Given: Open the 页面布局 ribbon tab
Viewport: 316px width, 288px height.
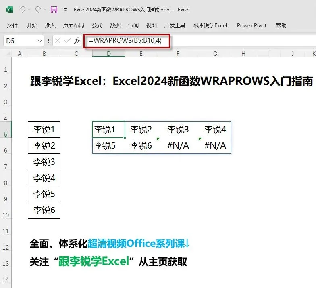Looking at the screenshot, I should click(73, 25).
